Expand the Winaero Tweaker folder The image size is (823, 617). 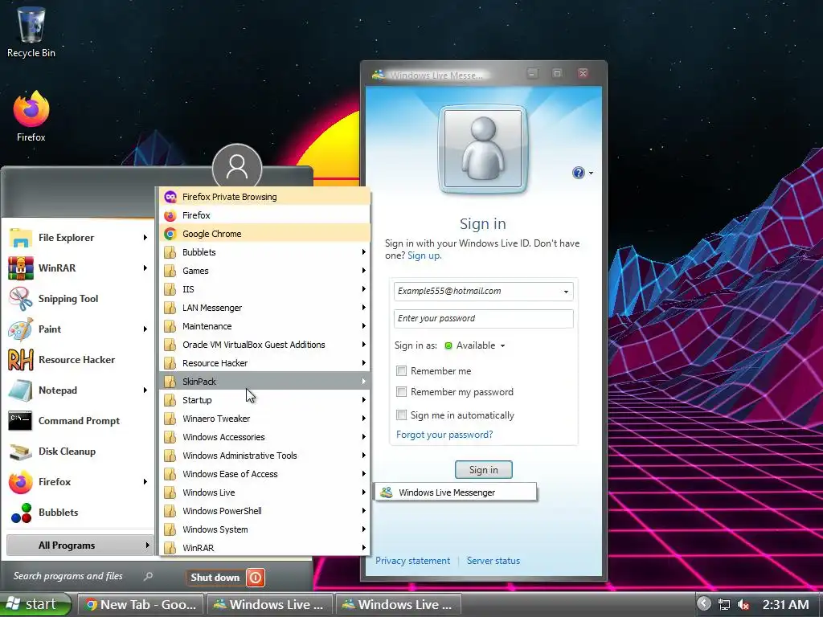(264, 418)
